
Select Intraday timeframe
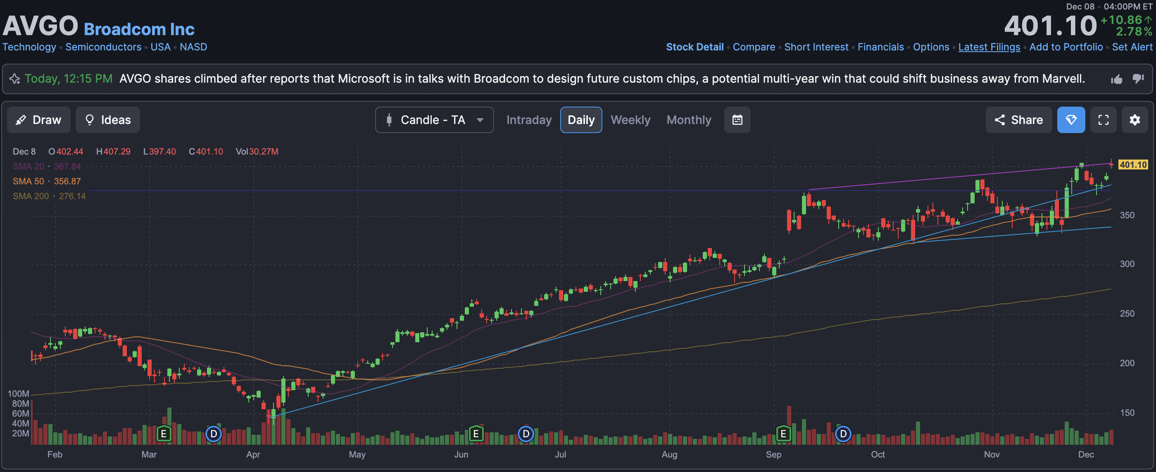pos(529,120)
